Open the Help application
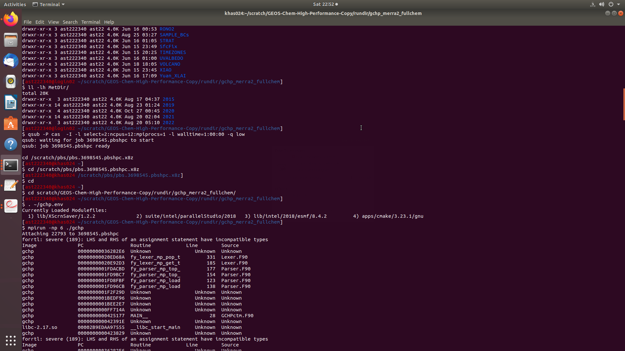Image resolution: width=625 pixels, height=351 pixels. pyautogui.click(x=11, y=144)
